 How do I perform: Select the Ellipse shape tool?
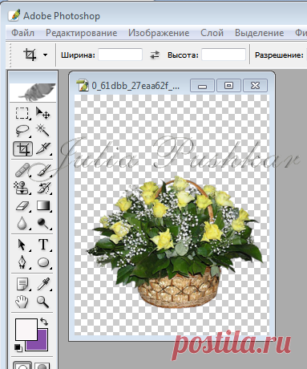coord(43,262)
